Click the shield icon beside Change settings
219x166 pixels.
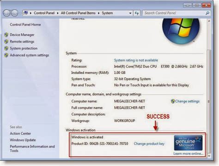click(173, 101)
